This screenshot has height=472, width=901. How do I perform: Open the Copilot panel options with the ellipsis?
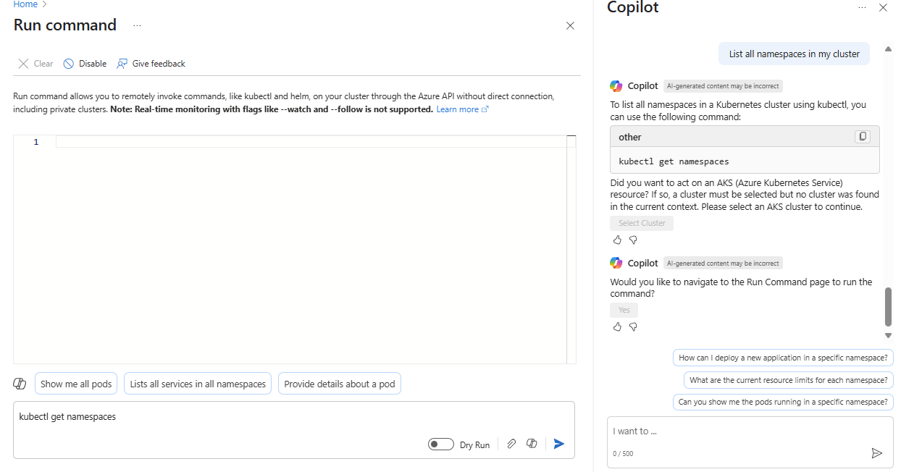point(861,7)
